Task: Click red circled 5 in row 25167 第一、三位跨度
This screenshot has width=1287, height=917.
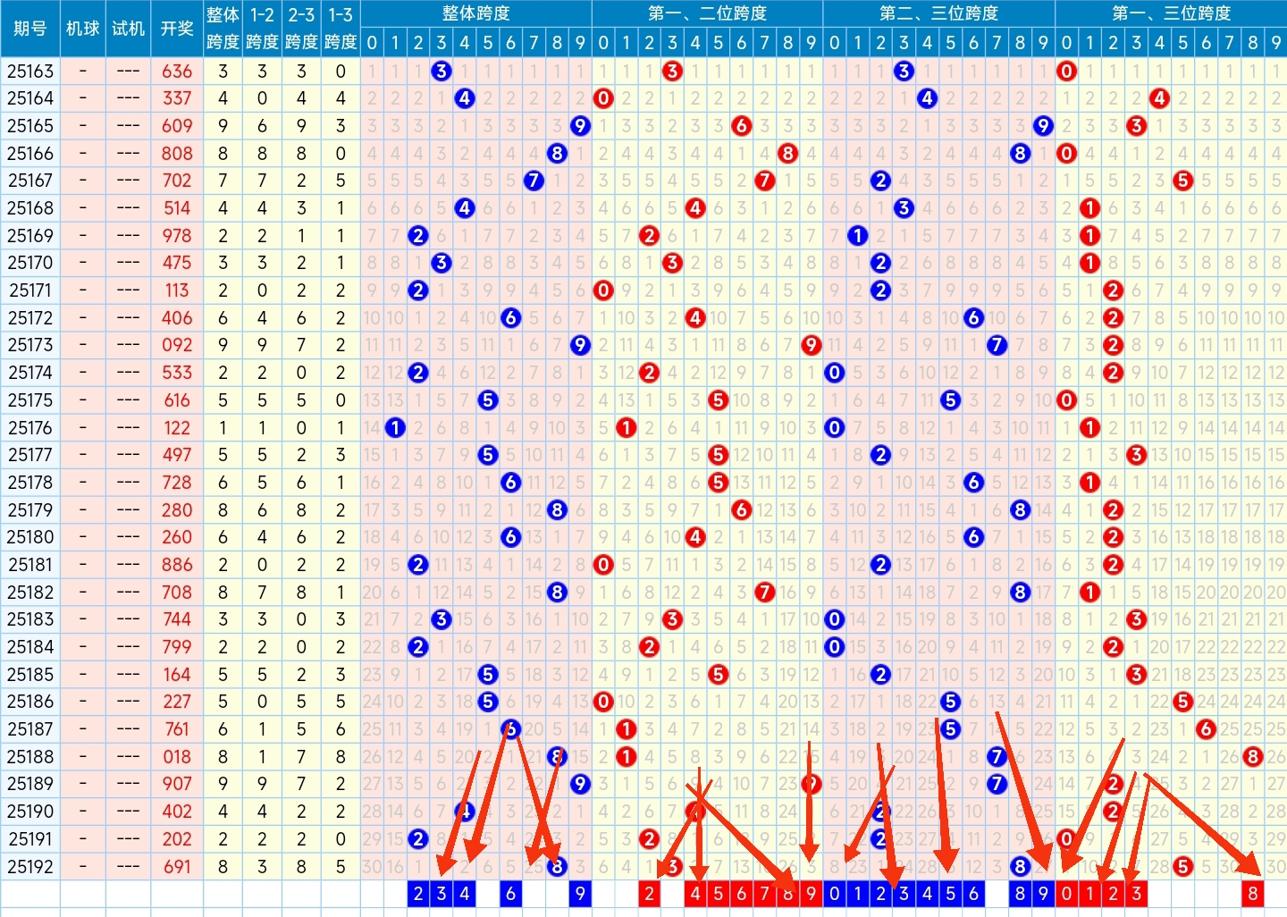Action: point(1183,181)
